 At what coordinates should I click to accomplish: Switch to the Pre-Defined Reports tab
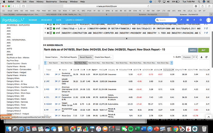pos(69,57)
